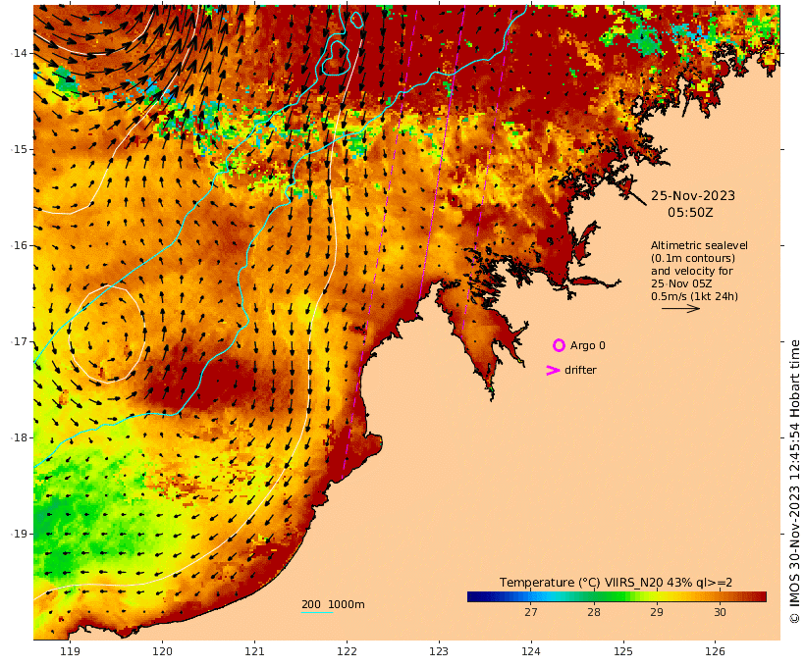Click the 0.5m/s velocity scale arrow
Viewport: 805px width, 667px height.
(x=680, y=308)
